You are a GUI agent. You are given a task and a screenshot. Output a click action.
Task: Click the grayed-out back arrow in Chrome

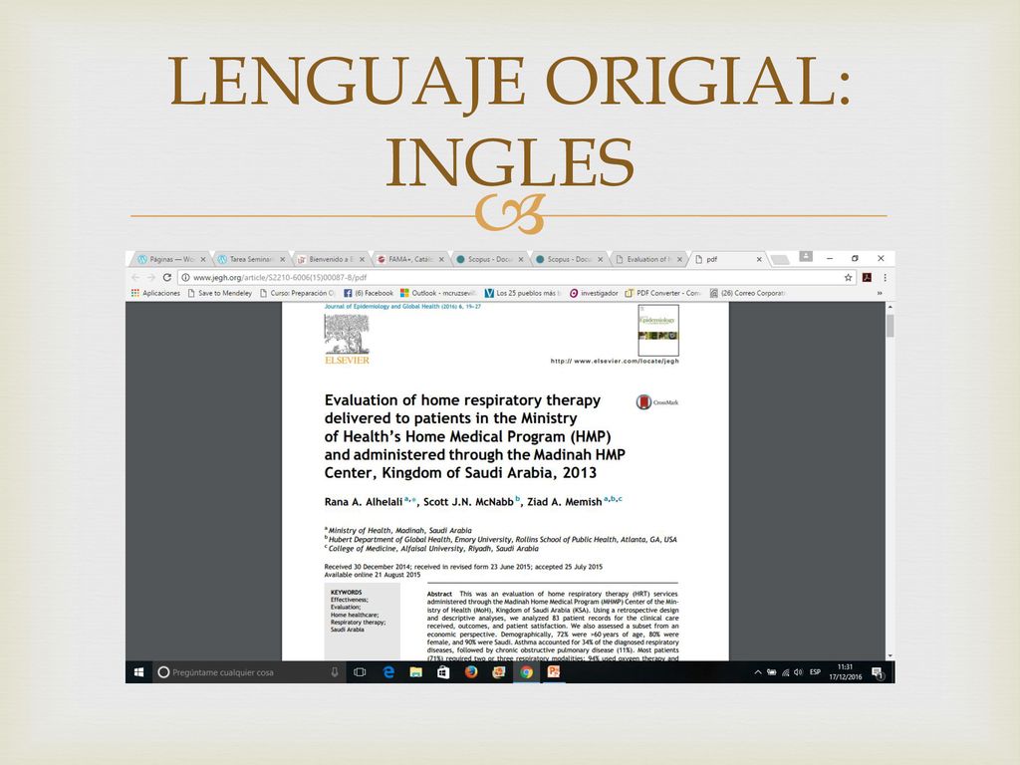tap(135, 277)
